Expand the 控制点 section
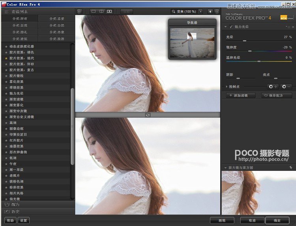This screenshot has height=226, width=296. [x=227, y=86]
